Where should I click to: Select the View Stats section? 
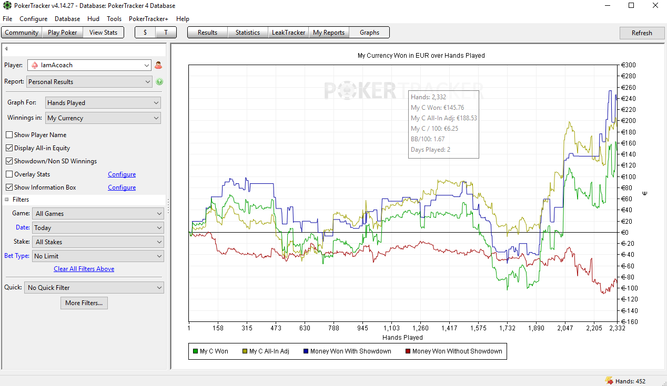[104, 33]
